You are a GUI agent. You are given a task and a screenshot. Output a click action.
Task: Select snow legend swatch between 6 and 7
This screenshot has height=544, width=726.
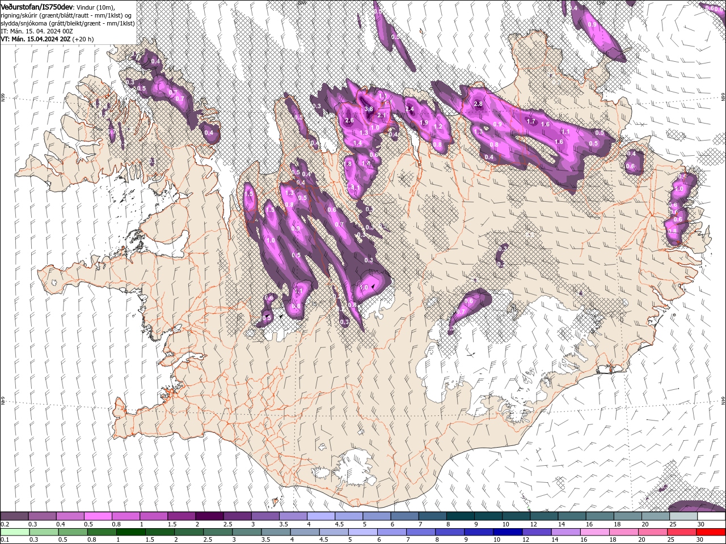(404, 516)
